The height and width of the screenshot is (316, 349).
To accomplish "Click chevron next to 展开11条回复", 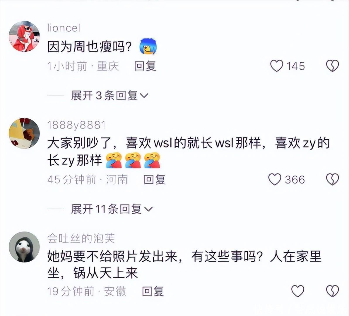I will pyautogui.click(x=148, y=209).
